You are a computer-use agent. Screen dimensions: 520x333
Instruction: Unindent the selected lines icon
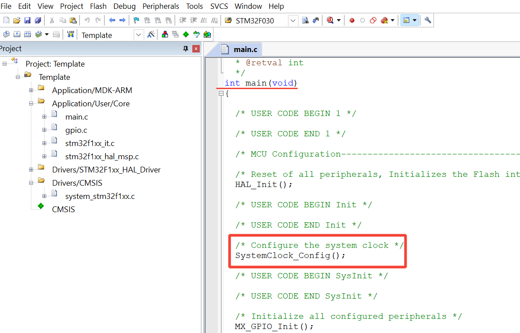(x=193, y=20)
